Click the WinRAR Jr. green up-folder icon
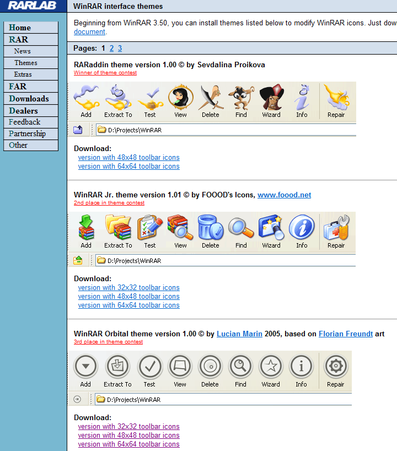The image size is (397, 451). 78,260
